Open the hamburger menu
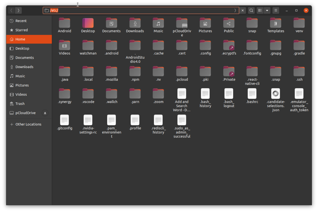Image resolution: width=318 pixels, height=212 pixels. pyautogui.click(x=275, y=10)
